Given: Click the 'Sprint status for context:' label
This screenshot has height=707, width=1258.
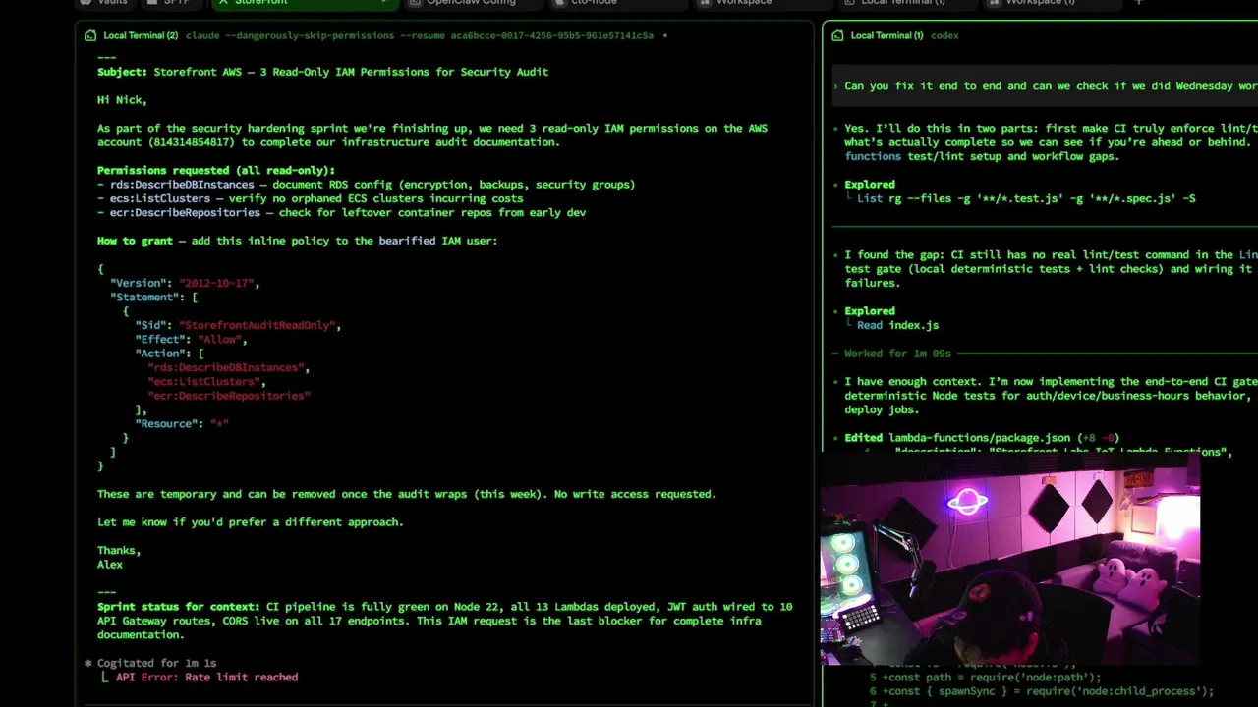Looking at the screenshot, I should click(178, 607).
